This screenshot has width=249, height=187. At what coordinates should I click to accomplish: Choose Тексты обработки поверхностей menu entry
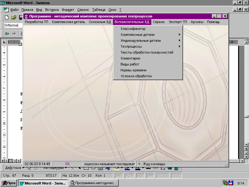click(148, 52)
